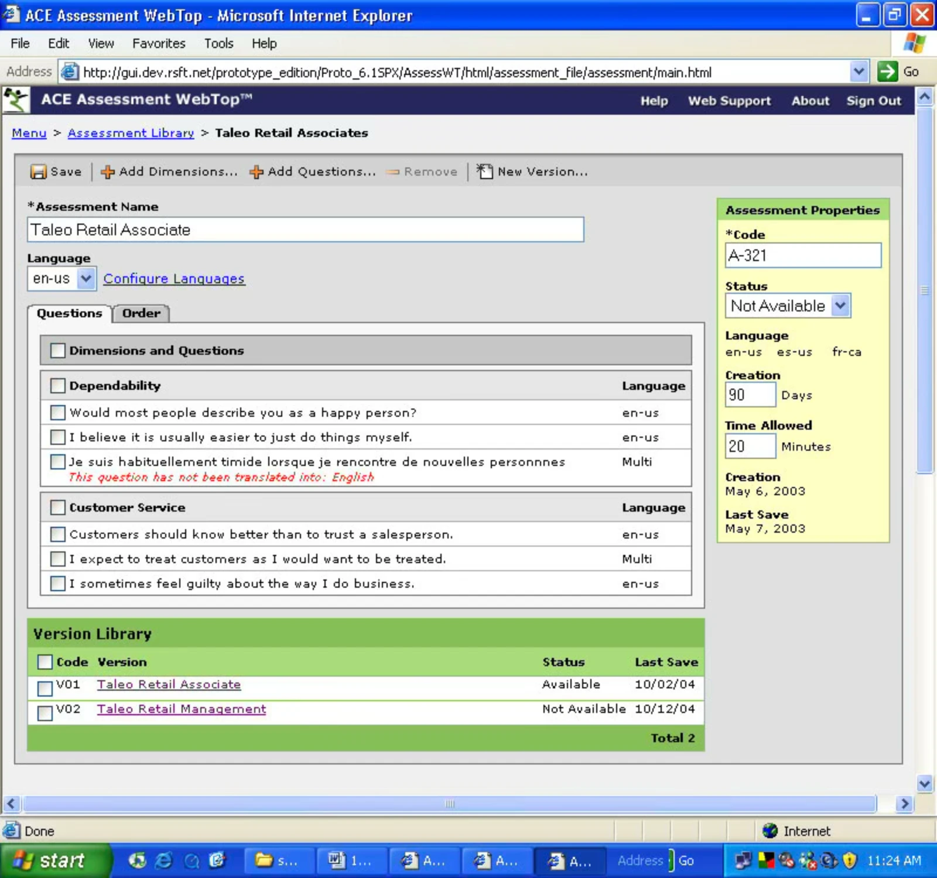This screenshot has height=878, width=937.
Task: Click the taskbar Address Go button
Action: point(686,860)
